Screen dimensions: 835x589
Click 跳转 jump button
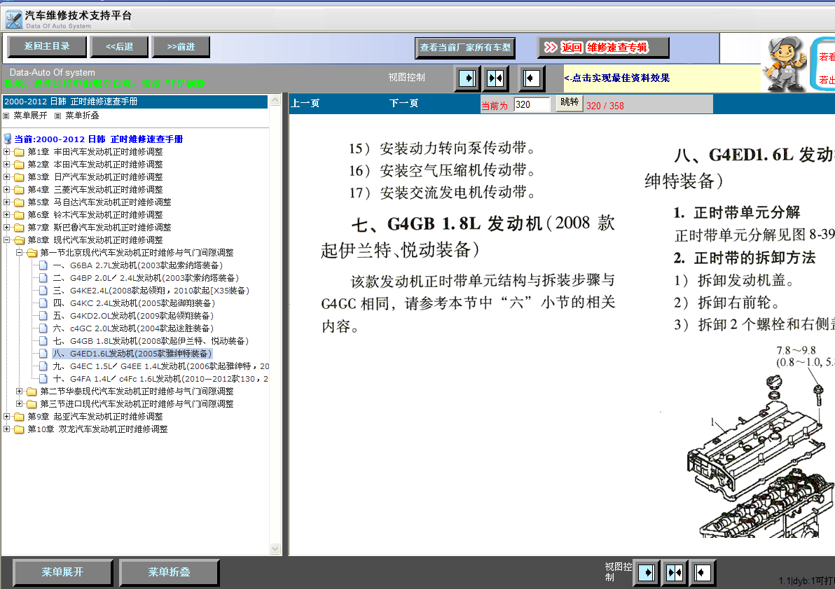click(570, 102)
